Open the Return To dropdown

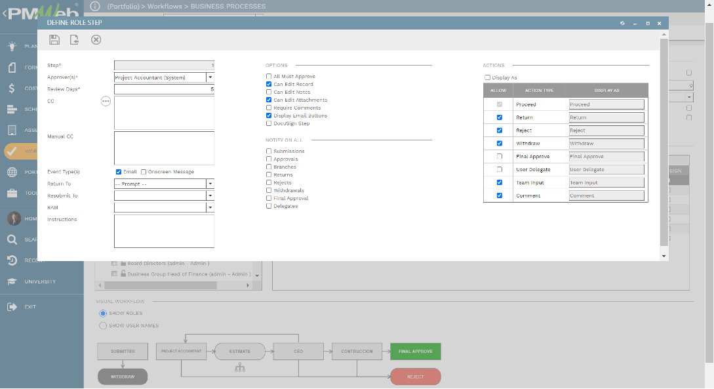click(210, 184)
